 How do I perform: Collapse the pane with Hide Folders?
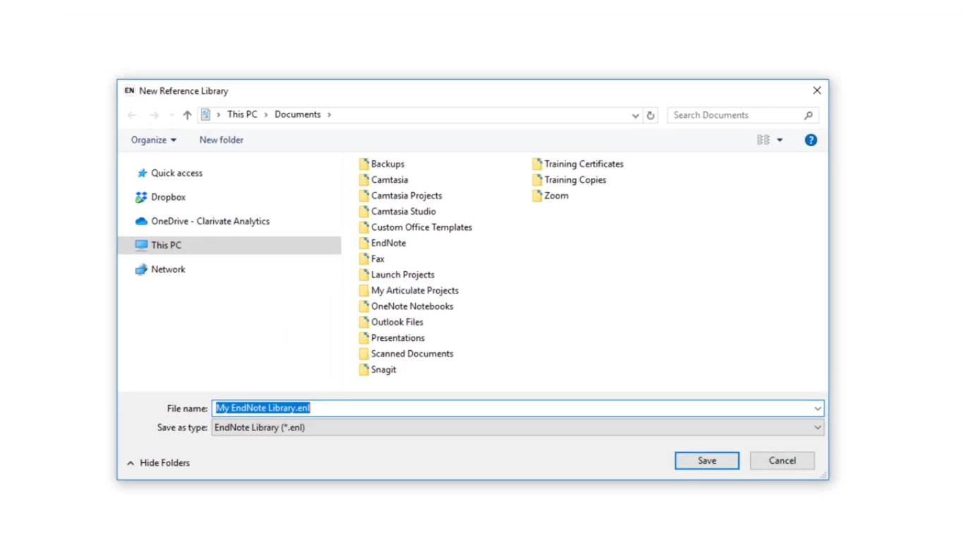[x=159, y=463]
